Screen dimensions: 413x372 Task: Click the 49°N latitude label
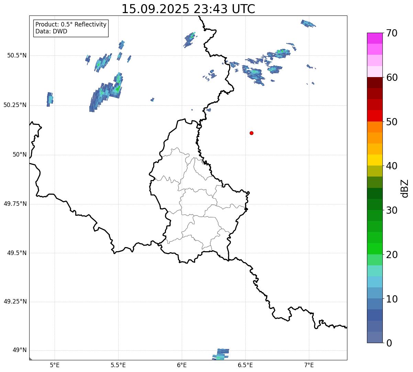point(20,350)
